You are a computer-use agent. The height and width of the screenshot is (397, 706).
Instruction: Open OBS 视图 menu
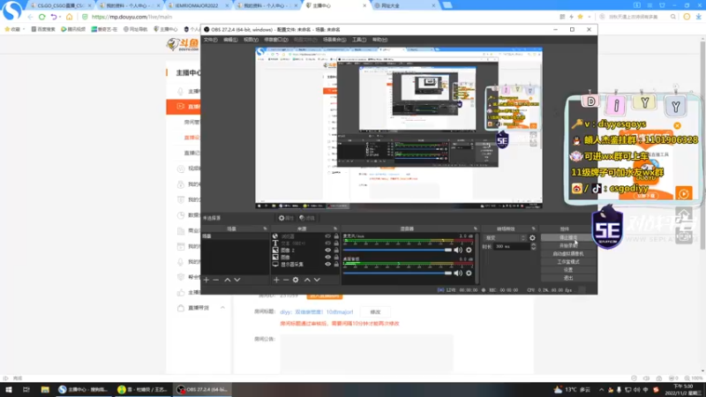point(251,40)
